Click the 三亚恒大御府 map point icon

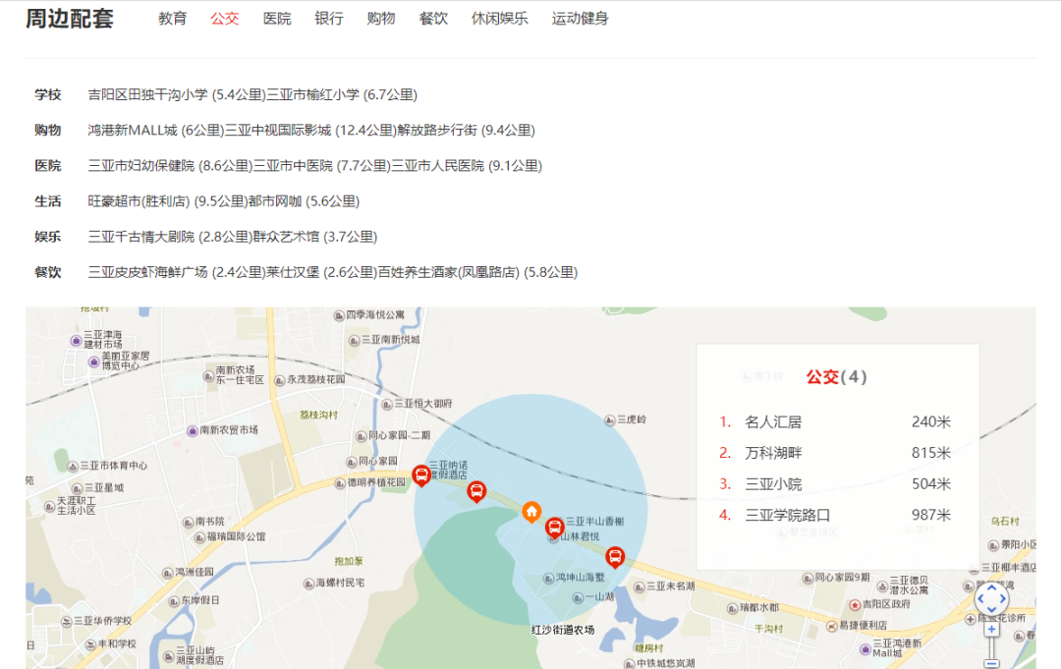pos(387,405)
